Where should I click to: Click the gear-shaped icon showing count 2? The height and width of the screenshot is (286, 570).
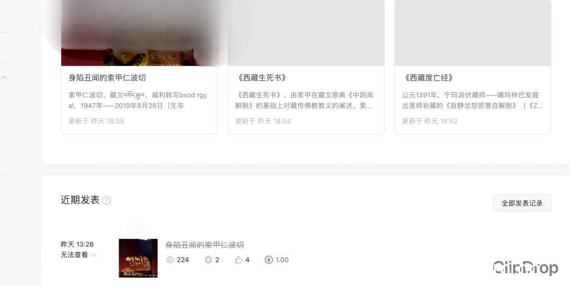pos(208,259)
